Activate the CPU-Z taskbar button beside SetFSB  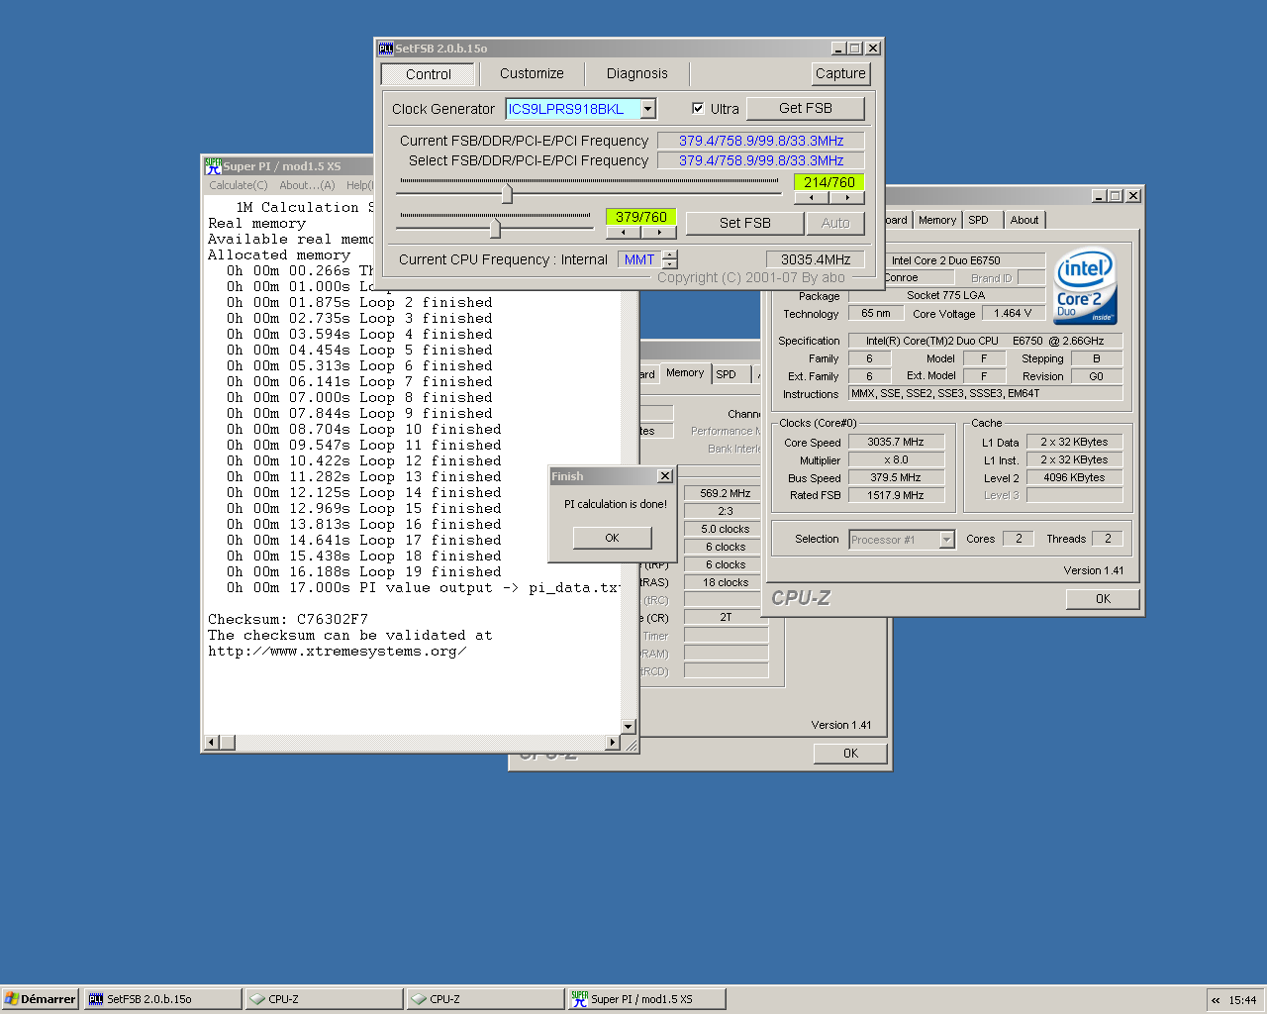[x=325, y=999]
